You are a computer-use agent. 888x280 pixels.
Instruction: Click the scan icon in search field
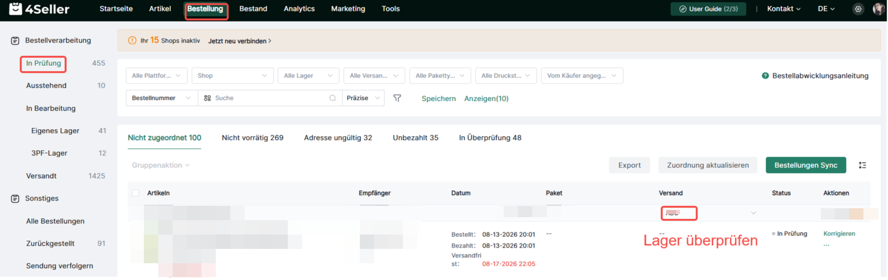(207, 98)
